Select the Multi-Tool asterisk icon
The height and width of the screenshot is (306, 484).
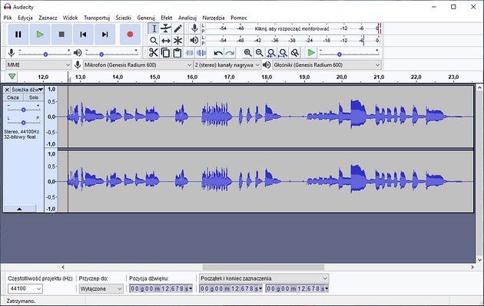[x=177, y=41]
